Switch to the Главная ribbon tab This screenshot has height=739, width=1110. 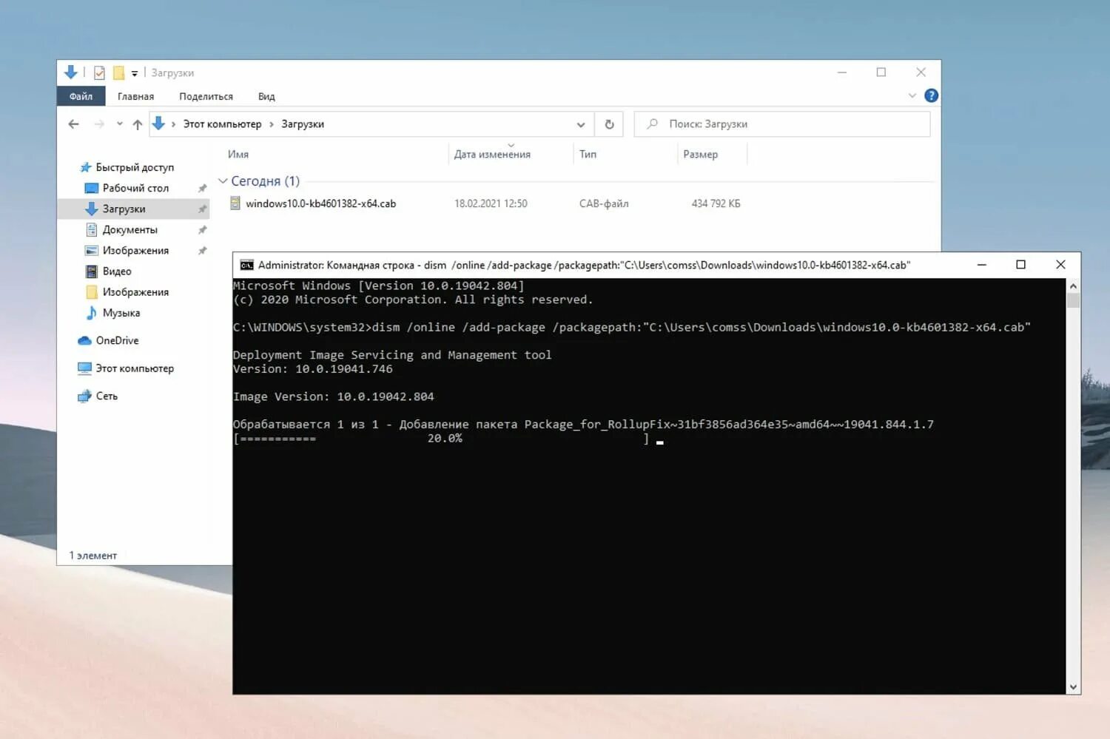[x=135, y=96]
